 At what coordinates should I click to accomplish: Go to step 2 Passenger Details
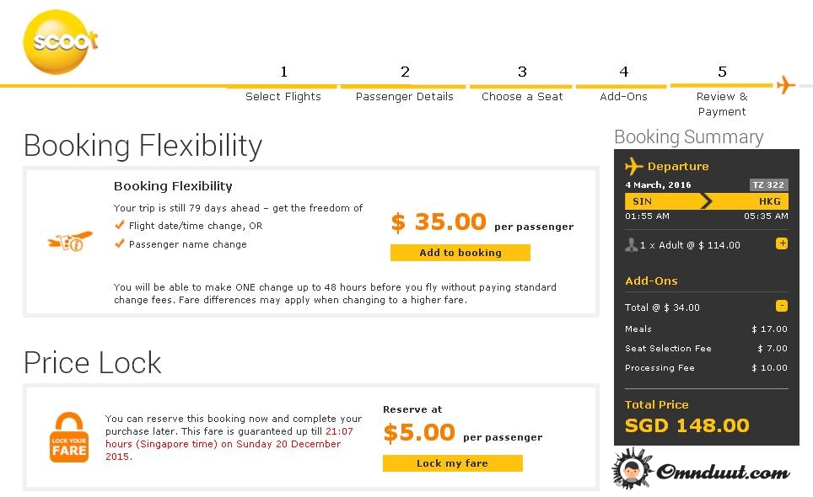coord(405,96)
